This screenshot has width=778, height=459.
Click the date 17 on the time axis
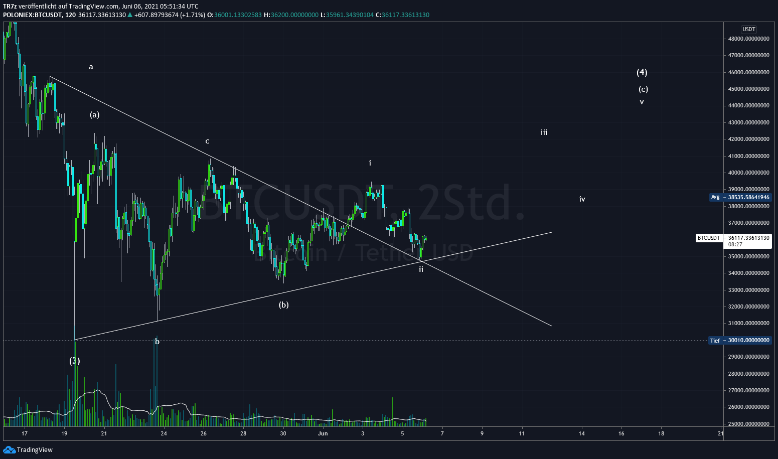click(x=24, y=433)
